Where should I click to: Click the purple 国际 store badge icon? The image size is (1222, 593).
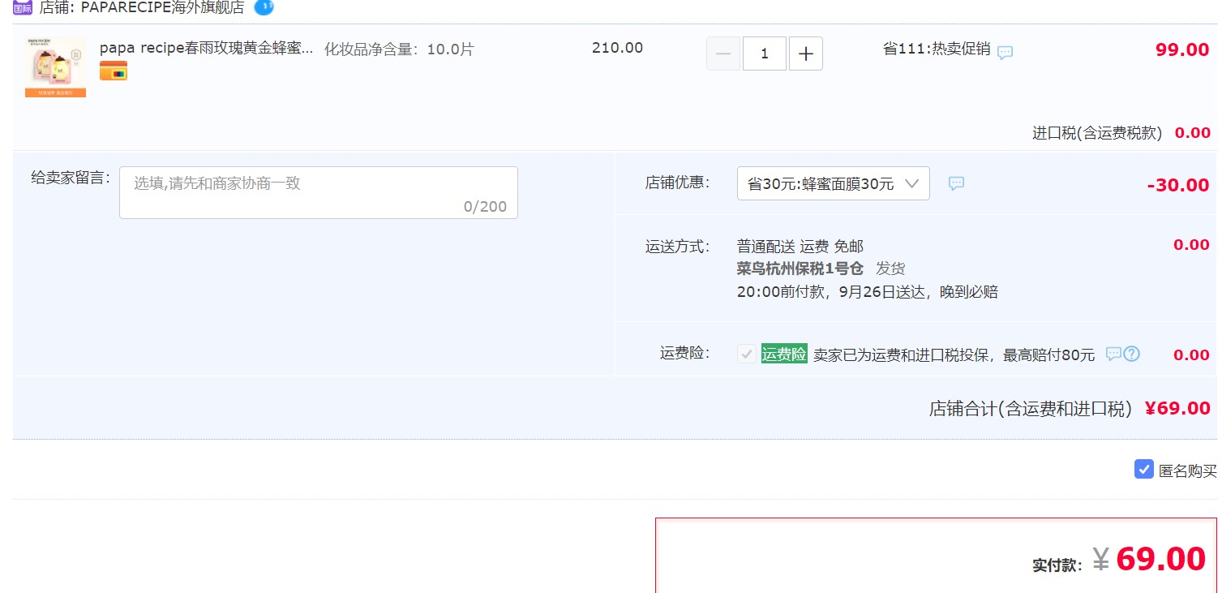[x=23, y=8]
